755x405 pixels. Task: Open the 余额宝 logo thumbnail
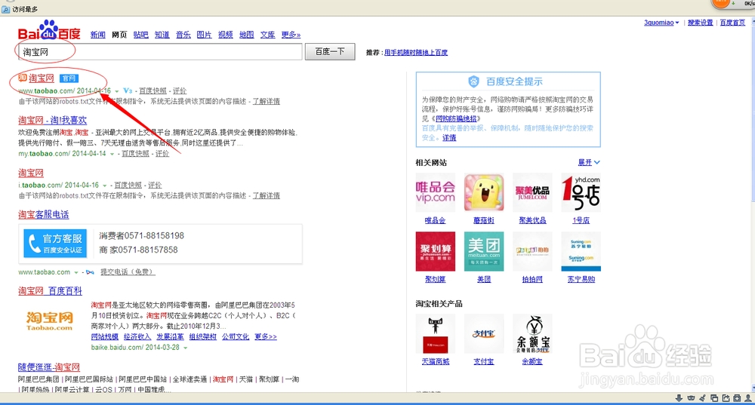(x=532, y=334)
